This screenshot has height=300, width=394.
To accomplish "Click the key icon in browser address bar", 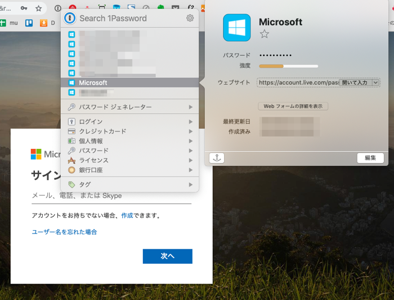I will [x=24, y=8].
